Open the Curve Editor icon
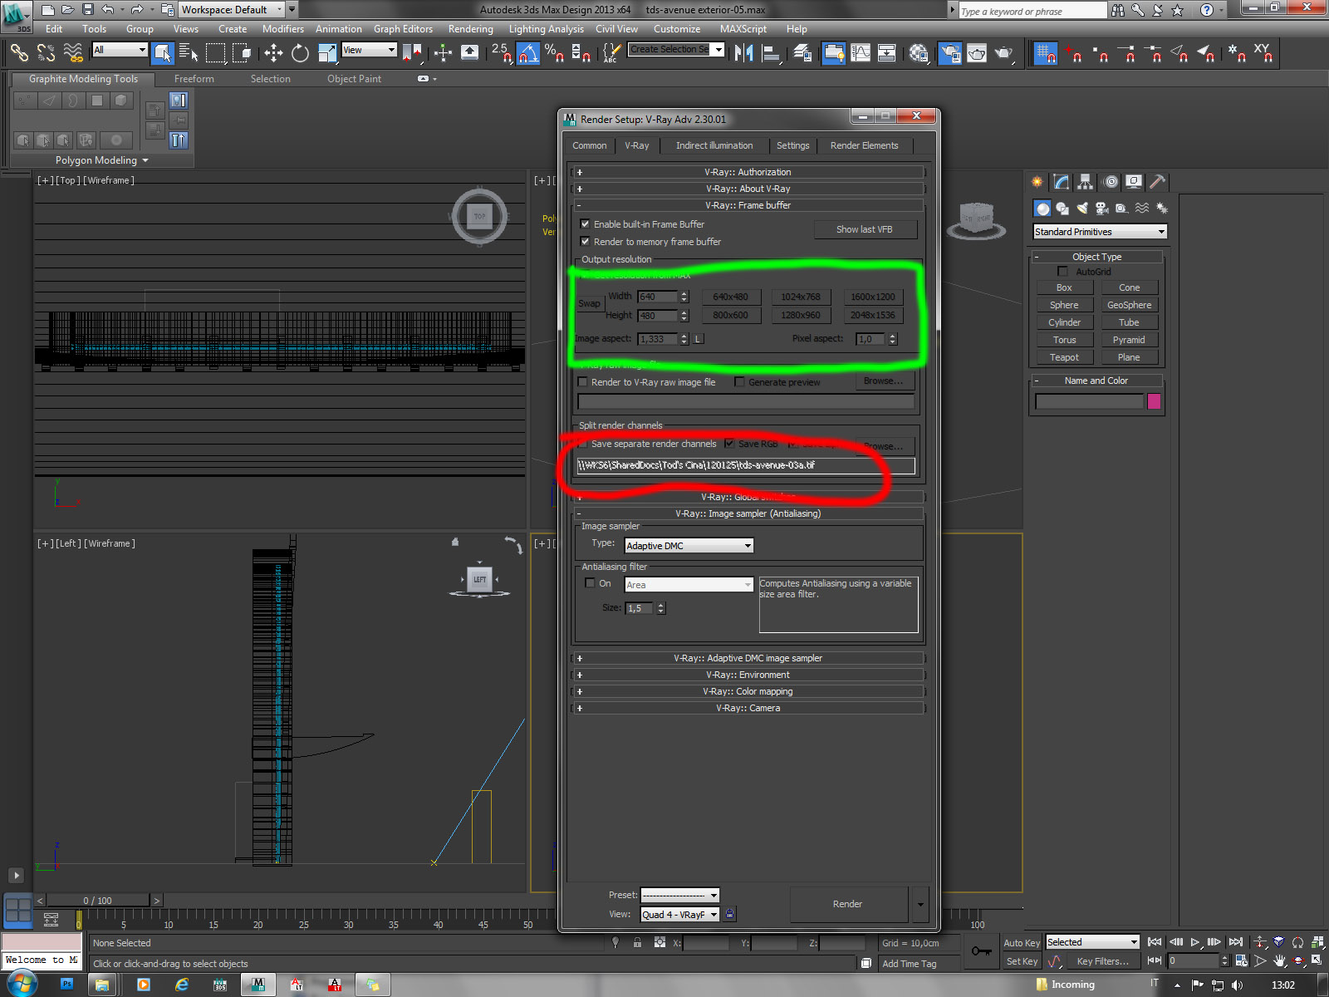 point(861,53)
